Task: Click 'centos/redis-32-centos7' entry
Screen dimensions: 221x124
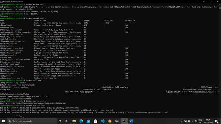Action: point(12,67)
